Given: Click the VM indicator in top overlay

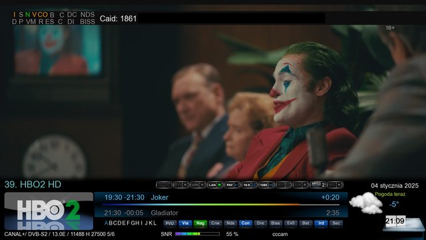Looking at the screenshot, I should pos(31,22).
